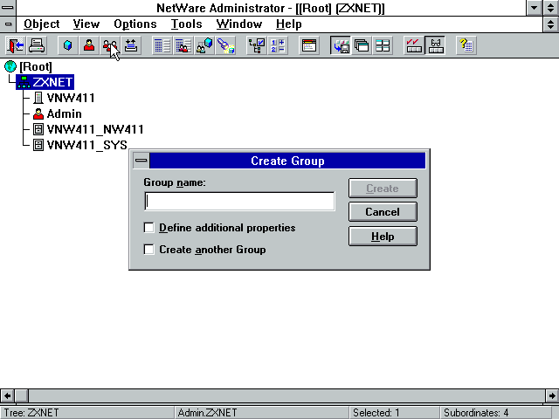Click the volume icon beside VNW411_NW411
Image resolution: width=559 pixels, height=419 pixels.
point(38,129)
